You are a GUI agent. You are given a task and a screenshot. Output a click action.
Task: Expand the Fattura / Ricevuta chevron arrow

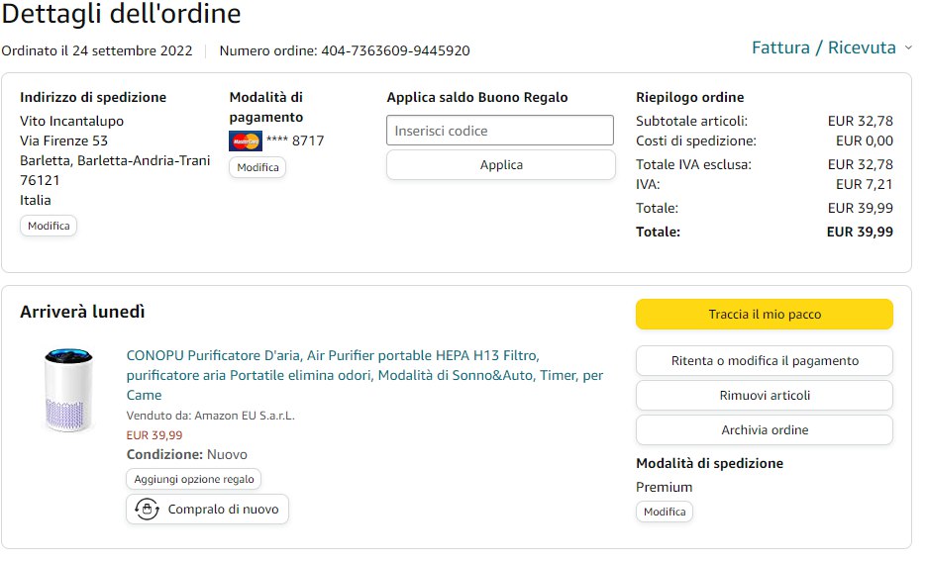908,47
